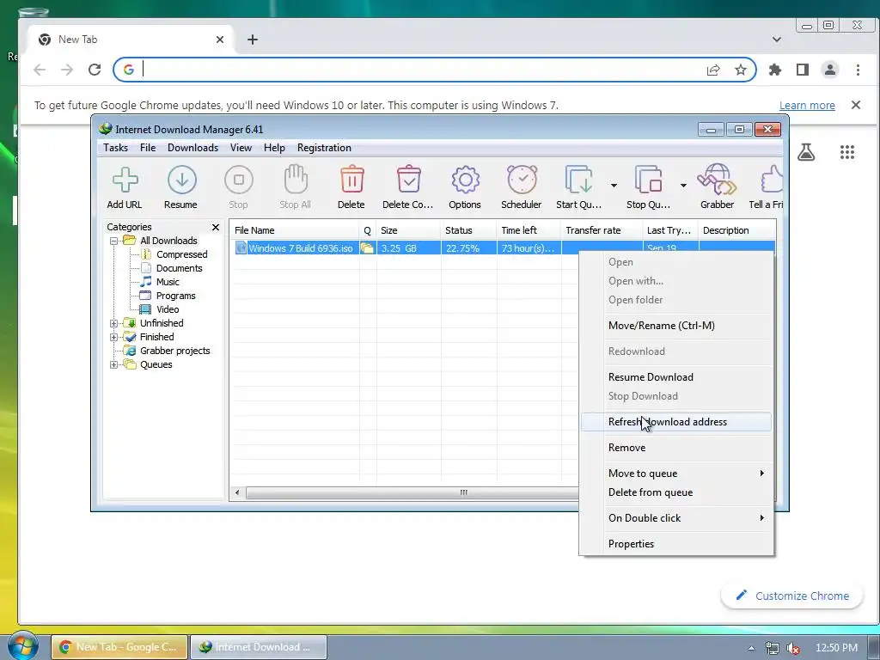The height and width of the screenshot is (660, 880).
Task: Open the View menu
Action: pos(241,148)
